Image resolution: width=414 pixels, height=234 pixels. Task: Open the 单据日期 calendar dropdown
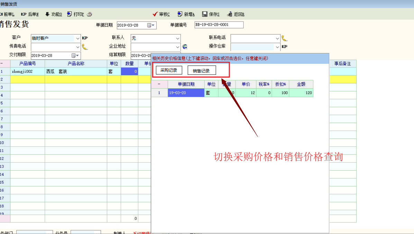tap(151, 25)
